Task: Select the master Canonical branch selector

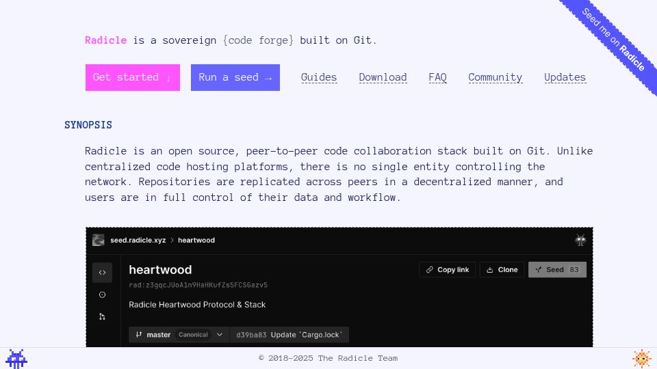Action: [x=179, y=335]
